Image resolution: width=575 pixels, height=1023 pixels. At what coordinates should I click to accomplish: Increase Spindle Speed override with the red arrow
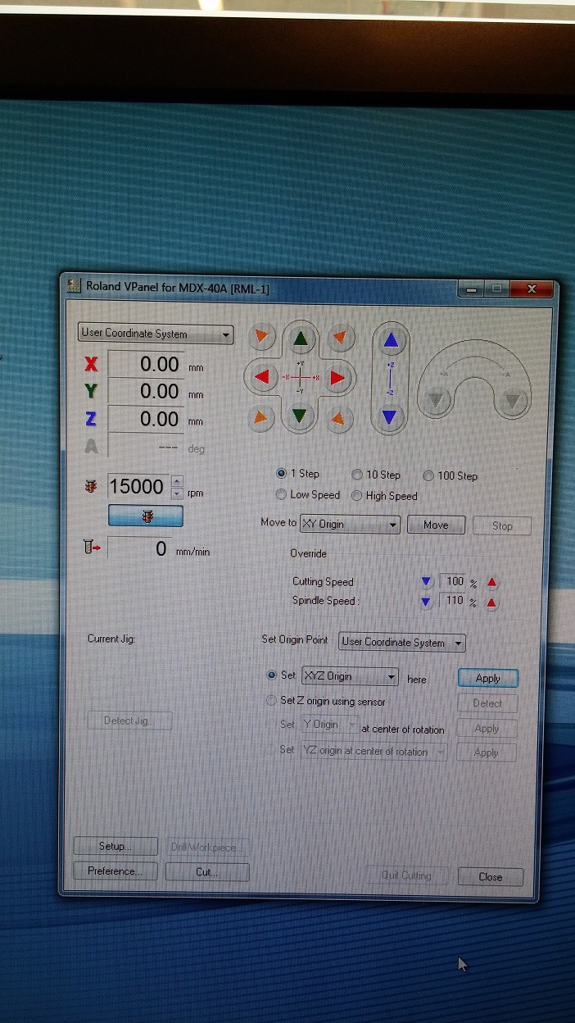491,602
